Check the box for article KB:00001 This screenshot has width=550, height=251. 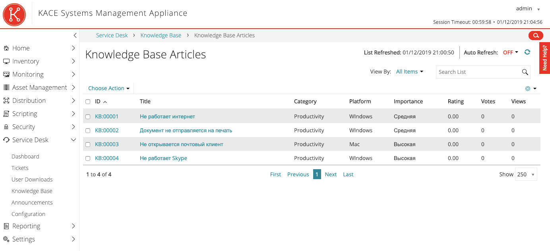(x=88, y=117)
